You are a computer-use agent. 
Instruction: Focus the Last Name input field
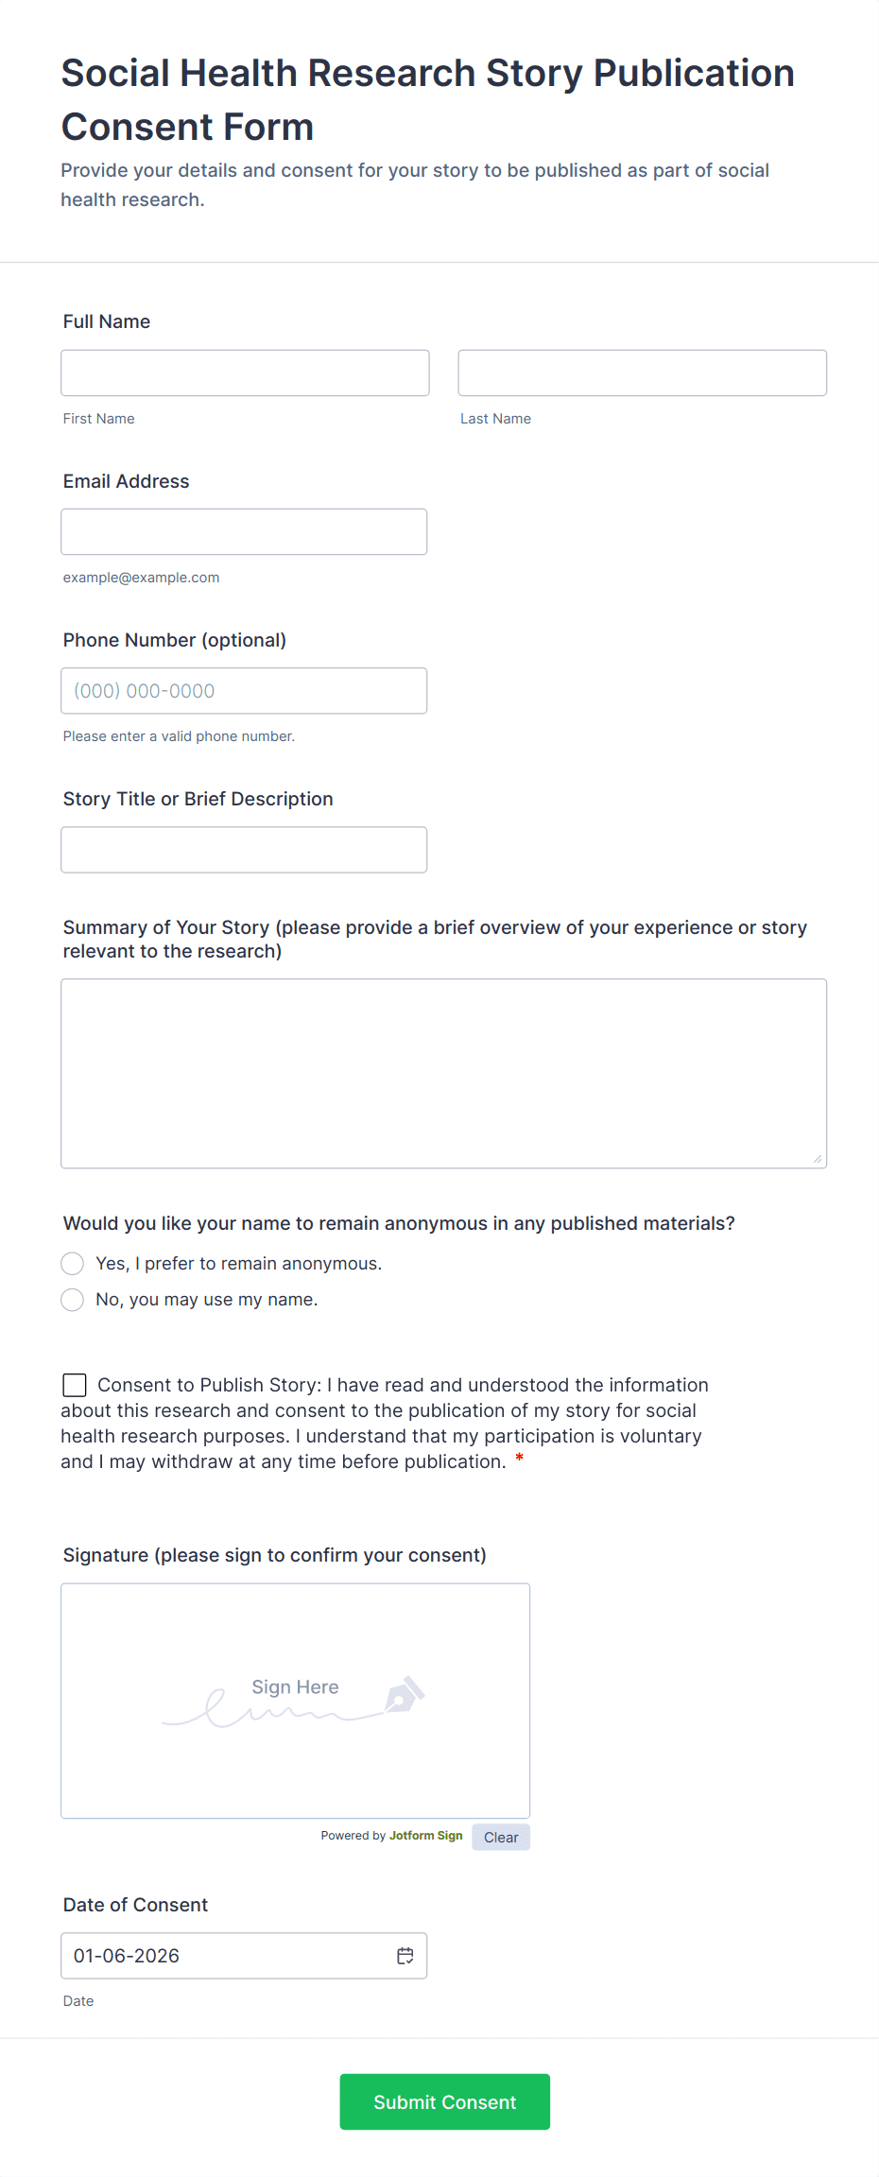pyautogui.click(x=642, y=372)
